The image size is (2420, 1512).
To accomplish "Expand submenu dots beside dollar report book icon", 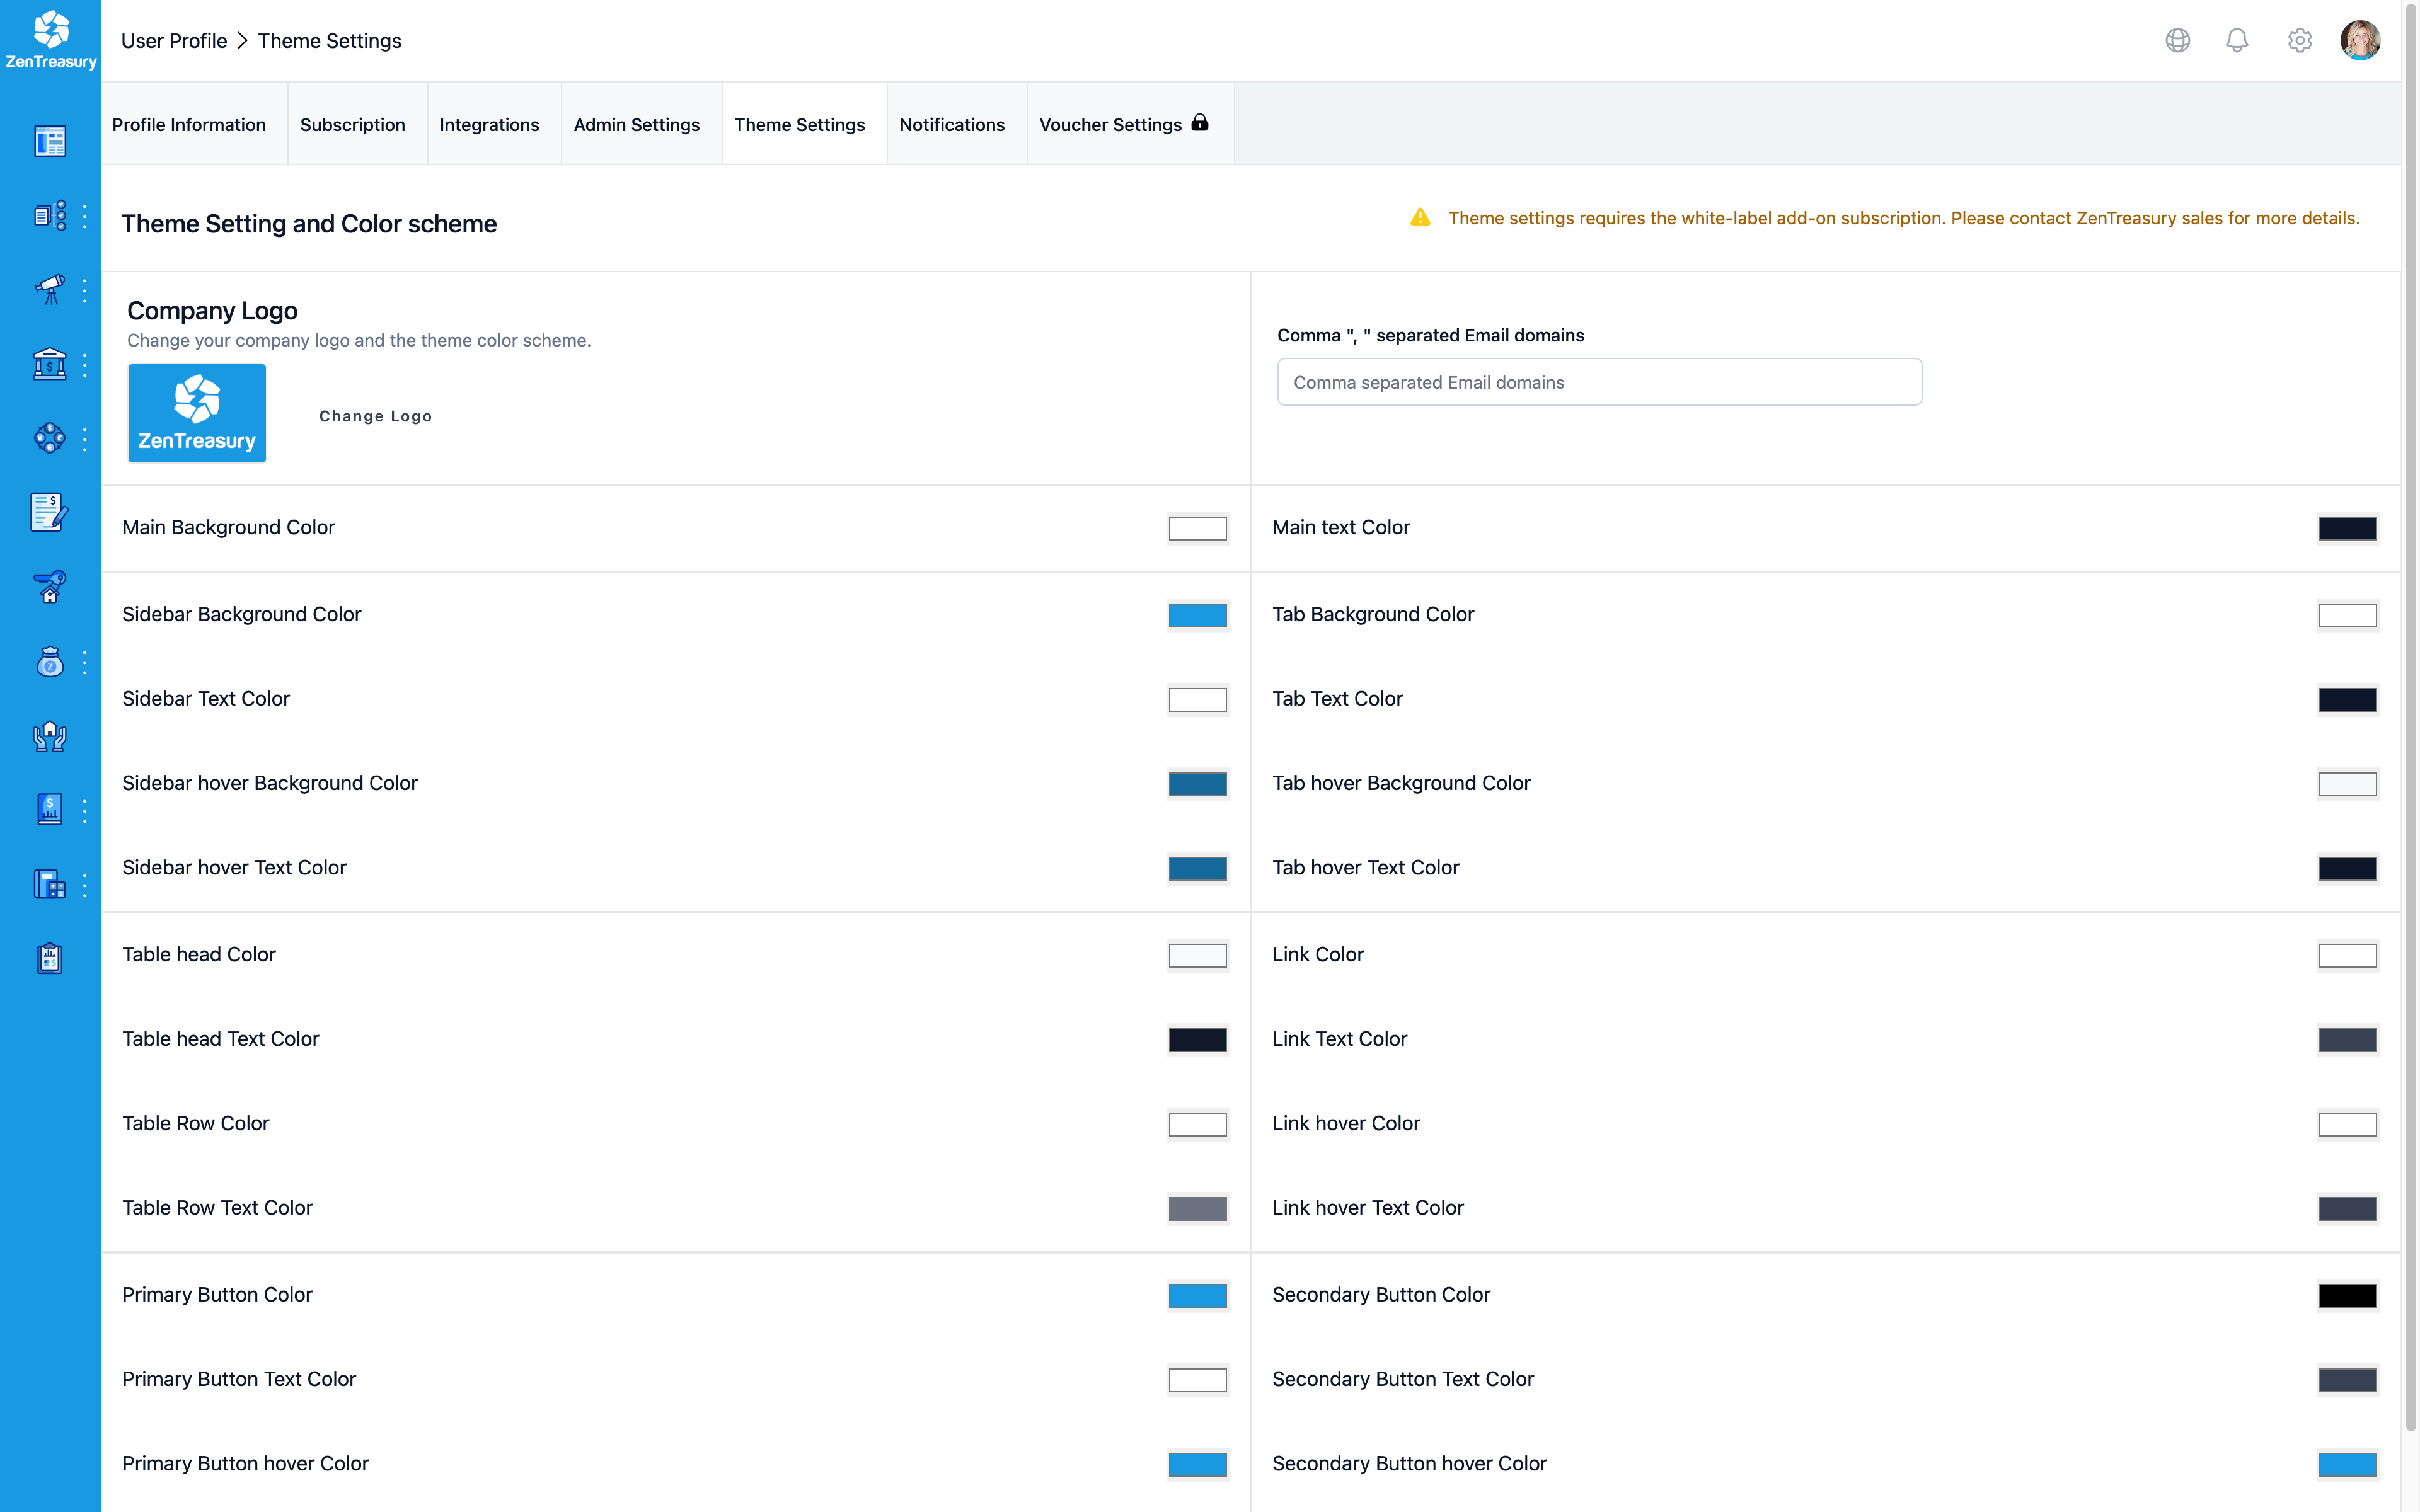I will 85,810.
